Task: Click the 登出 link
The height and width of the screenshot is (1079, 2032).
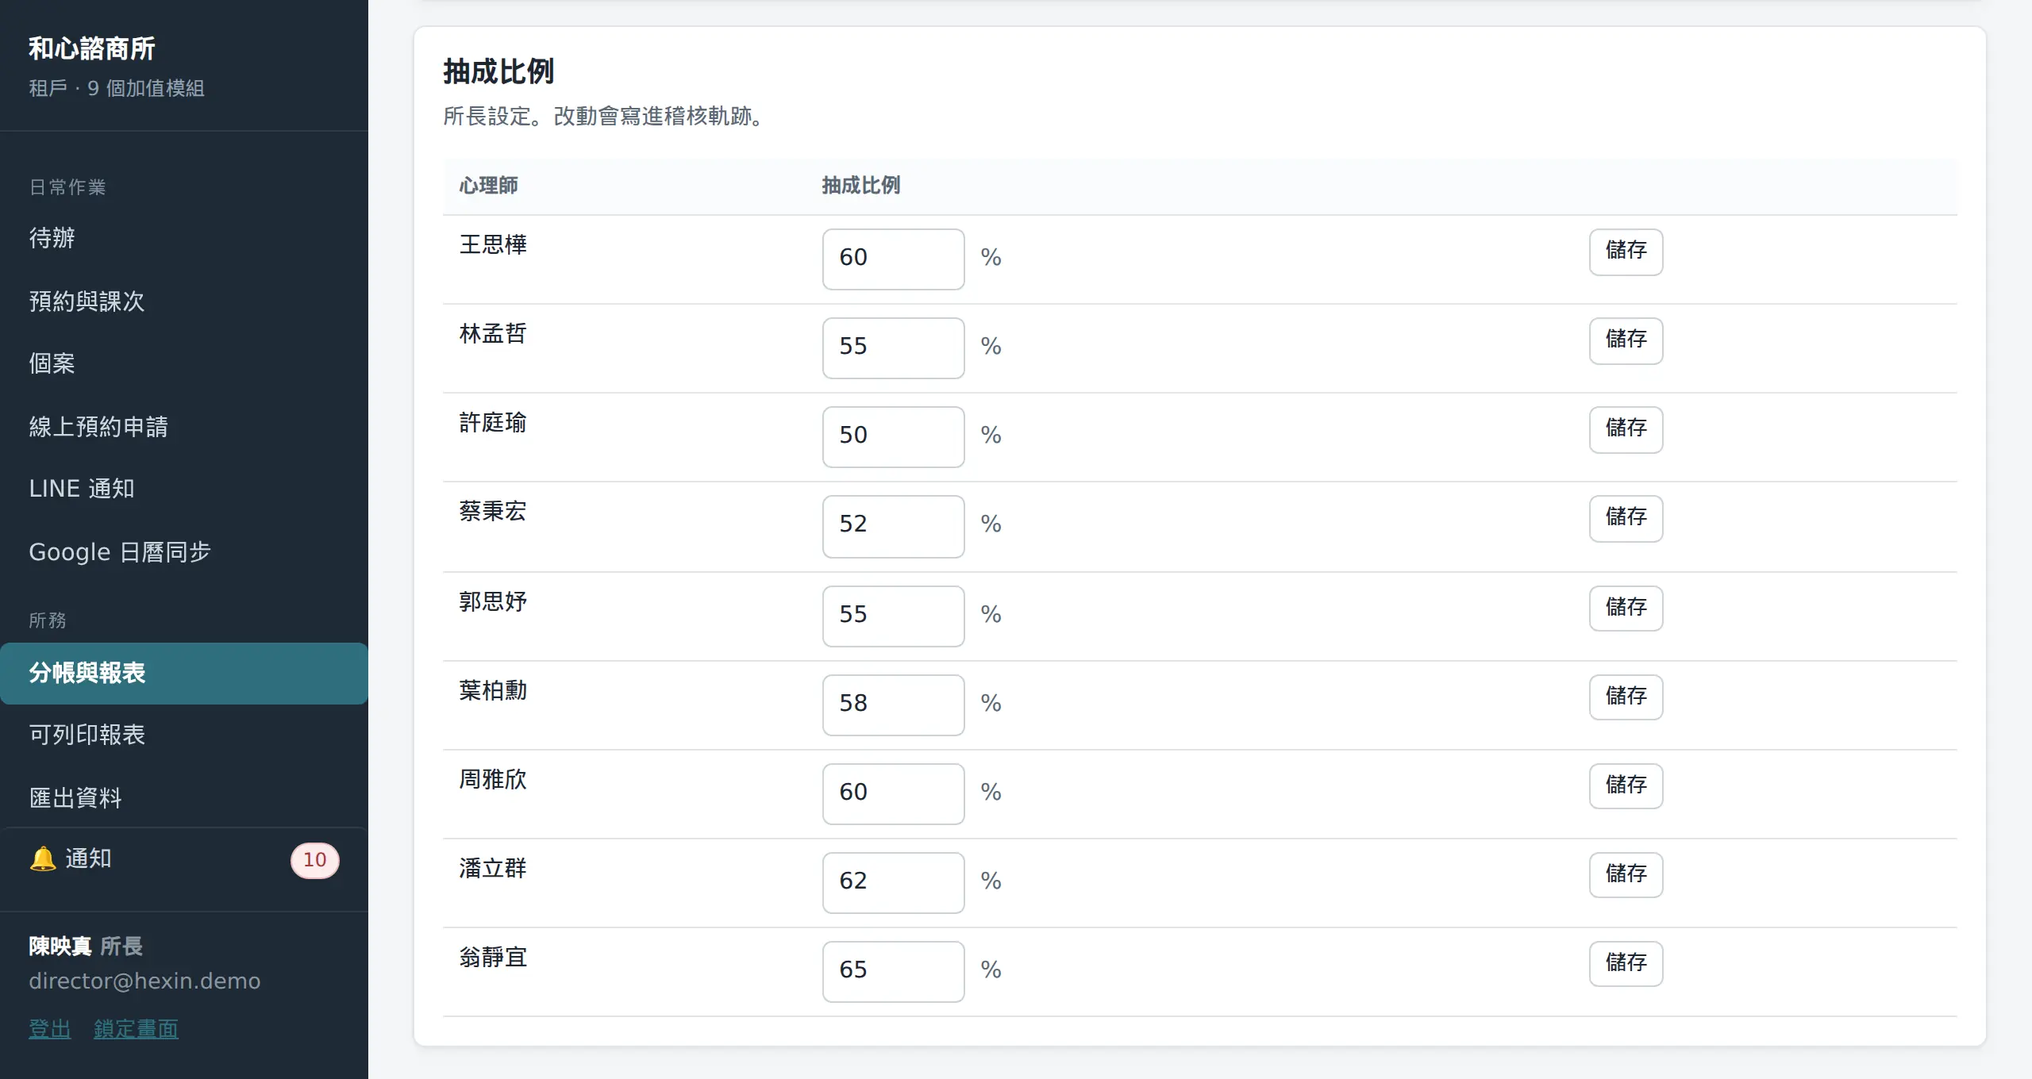Action: pos(50,1029)
